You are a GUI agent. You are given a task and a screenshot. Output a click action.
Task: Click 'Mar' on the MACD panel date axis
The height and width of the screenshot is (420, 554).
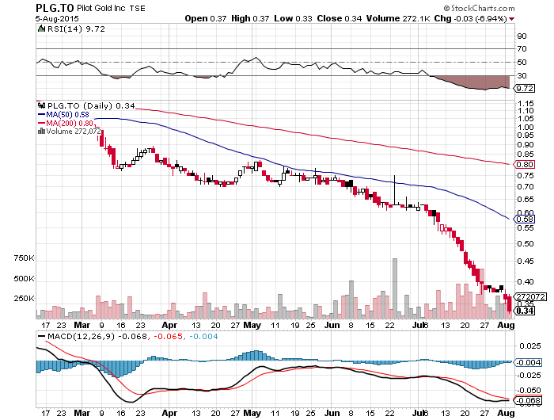[82, 413]
